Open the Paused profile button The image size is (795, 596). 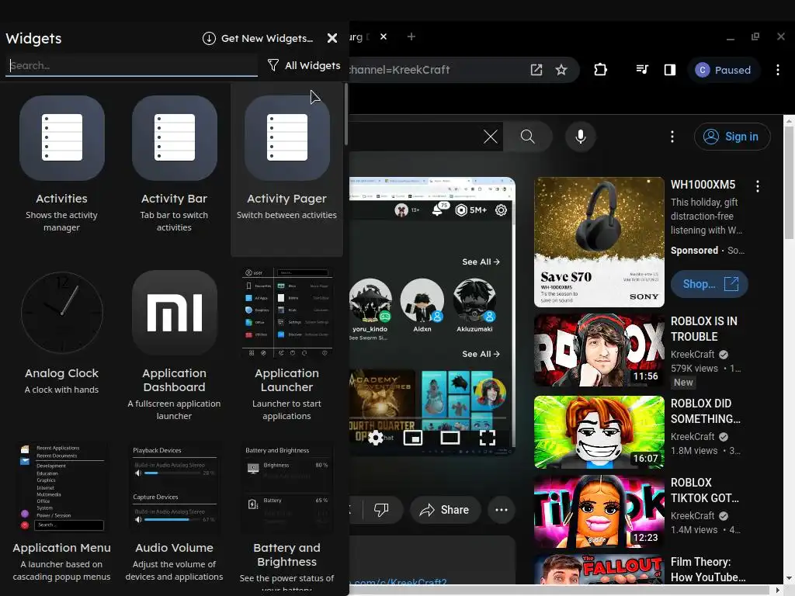(x=724, y=70)
